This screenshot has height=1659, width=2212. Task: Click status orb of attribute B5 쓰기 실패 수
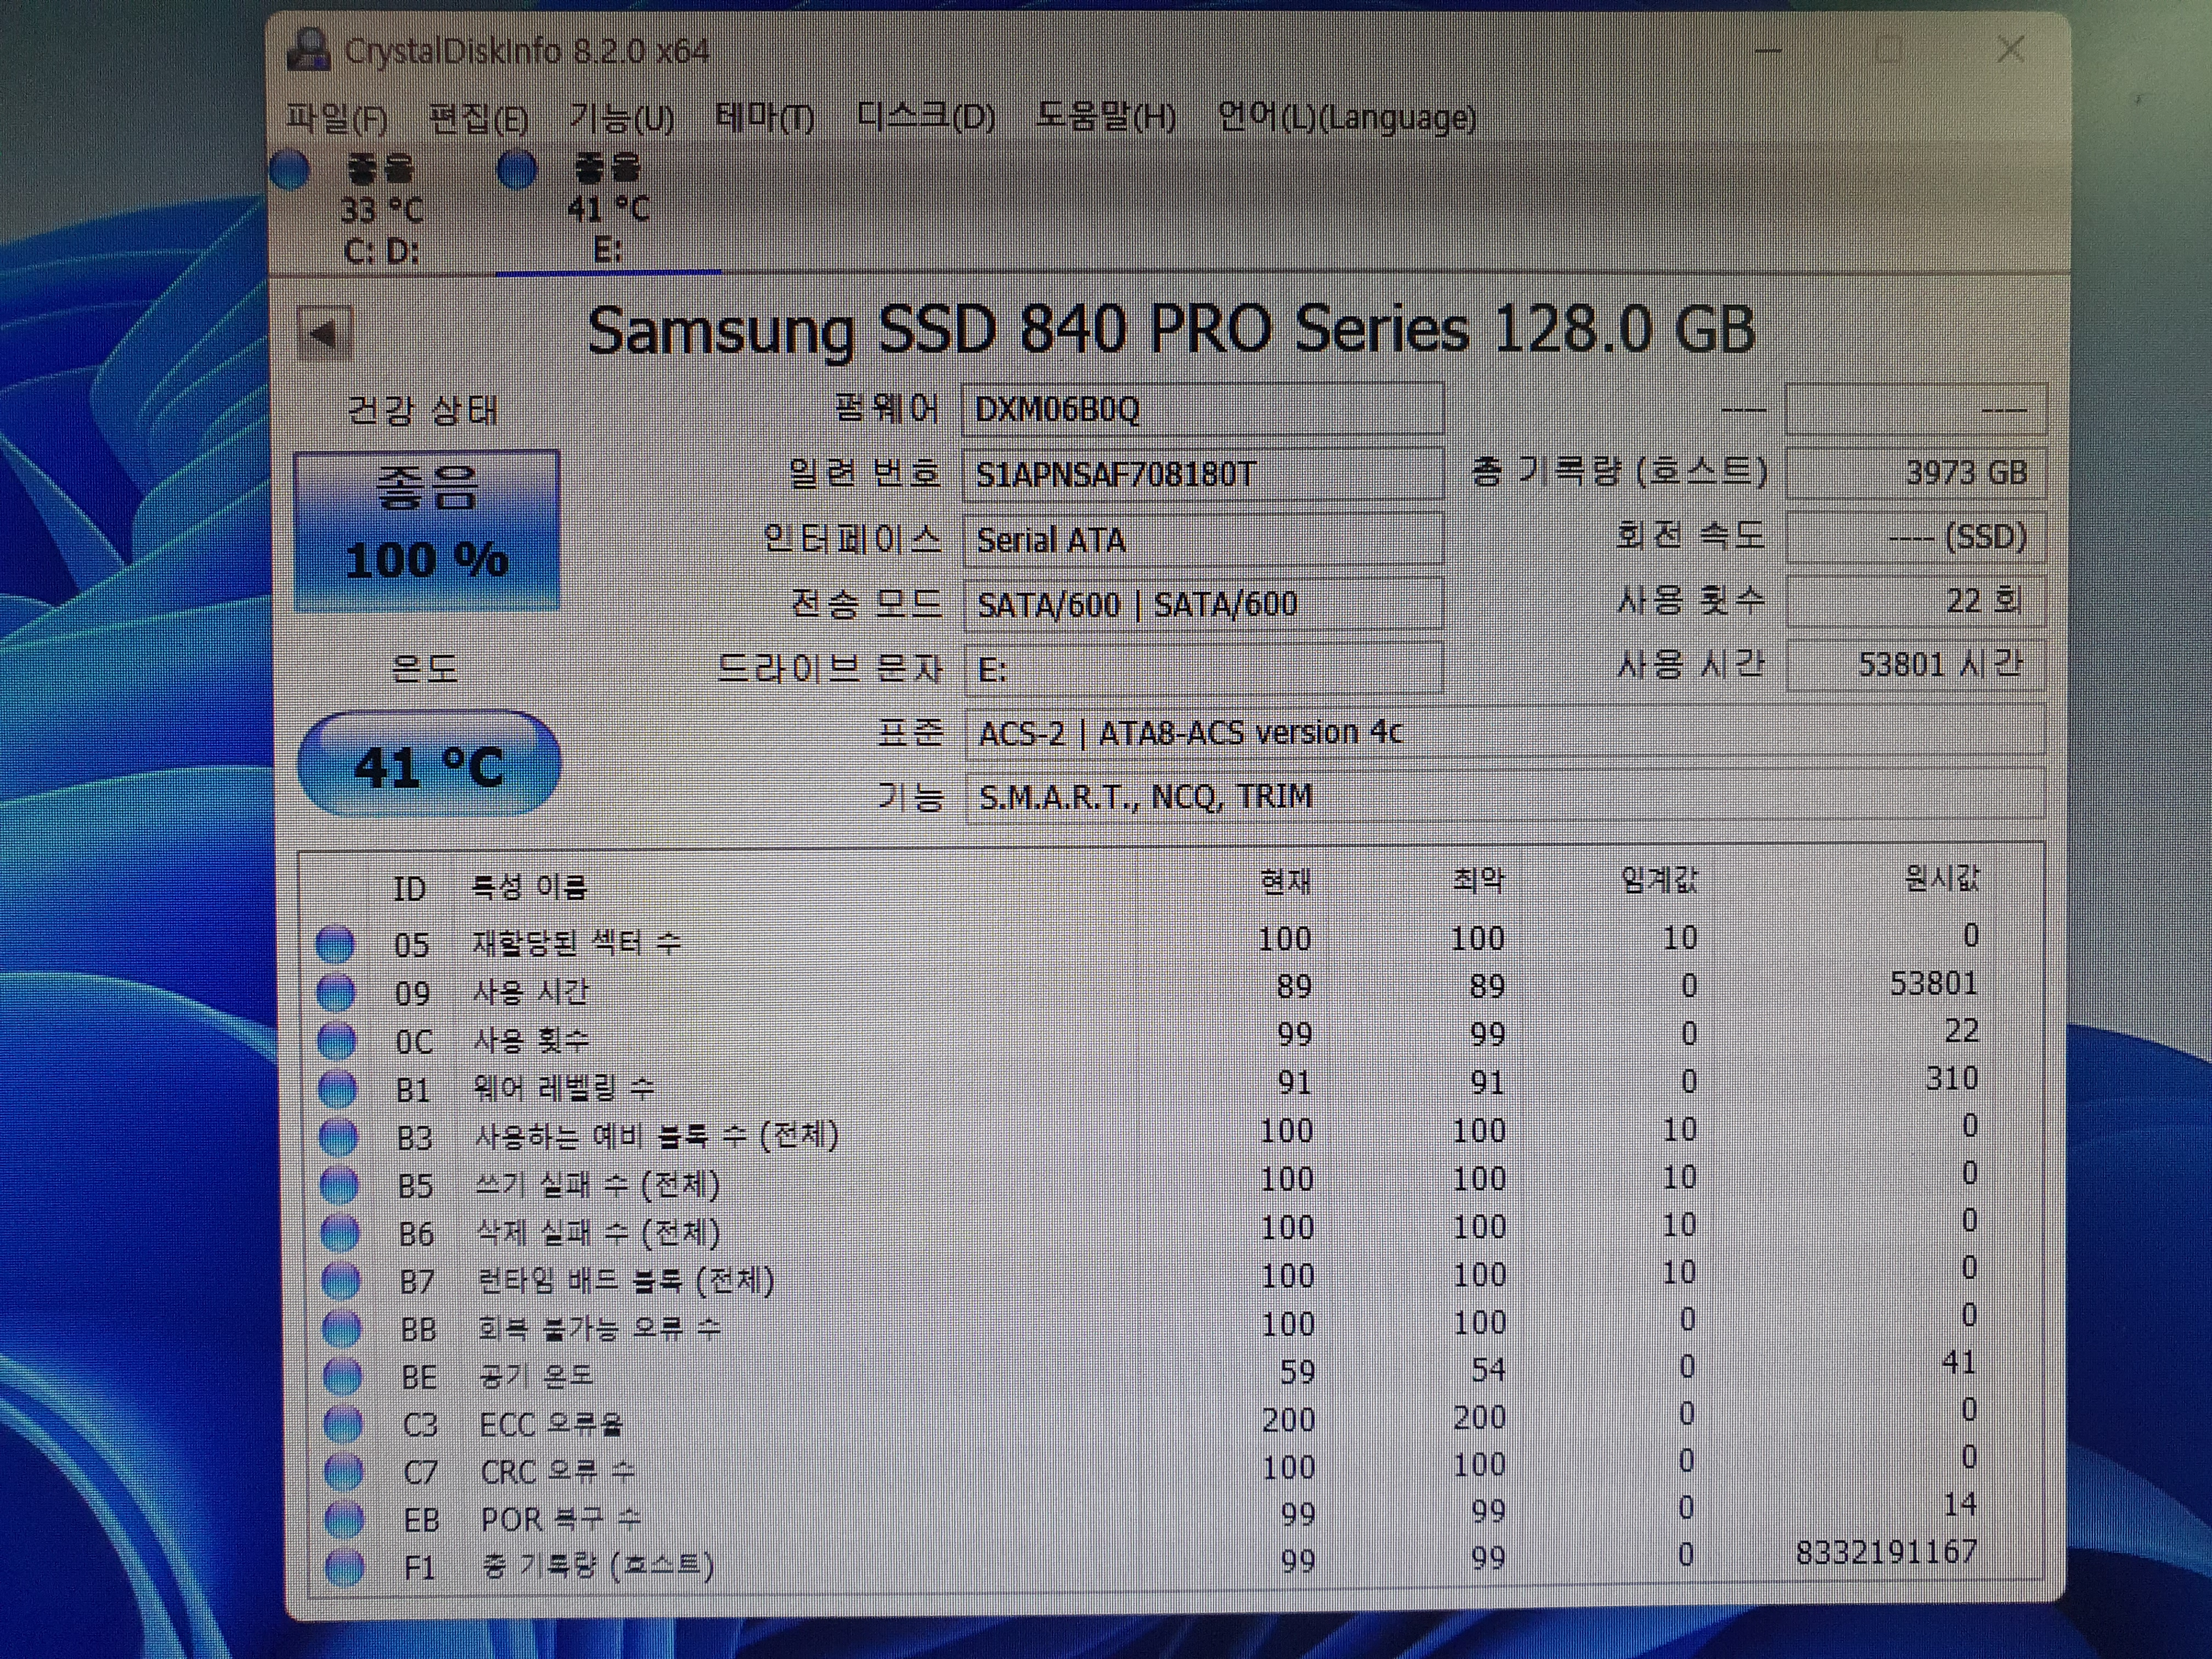pos(339,1184)
